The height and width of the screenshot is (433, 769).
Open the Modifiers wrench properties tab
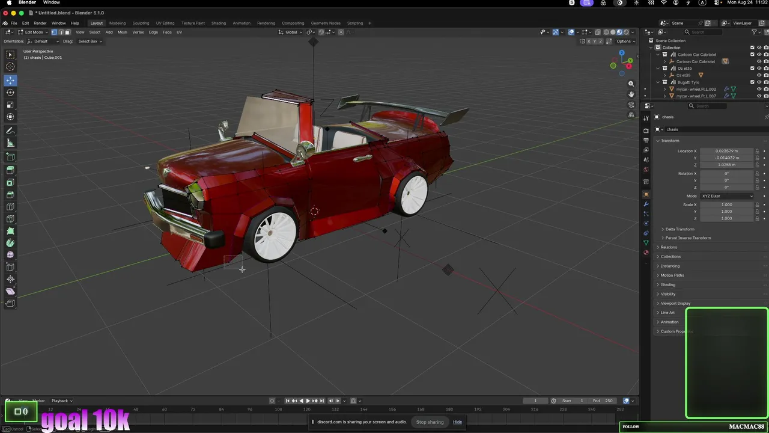pyautogui.click(x=646, y=204)
